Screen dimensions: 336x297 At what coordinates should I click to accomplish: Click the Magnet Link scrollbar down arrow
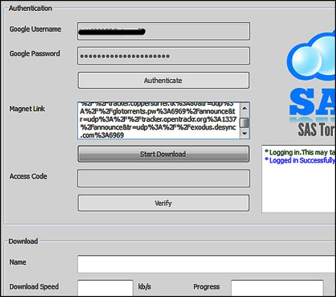245,133
